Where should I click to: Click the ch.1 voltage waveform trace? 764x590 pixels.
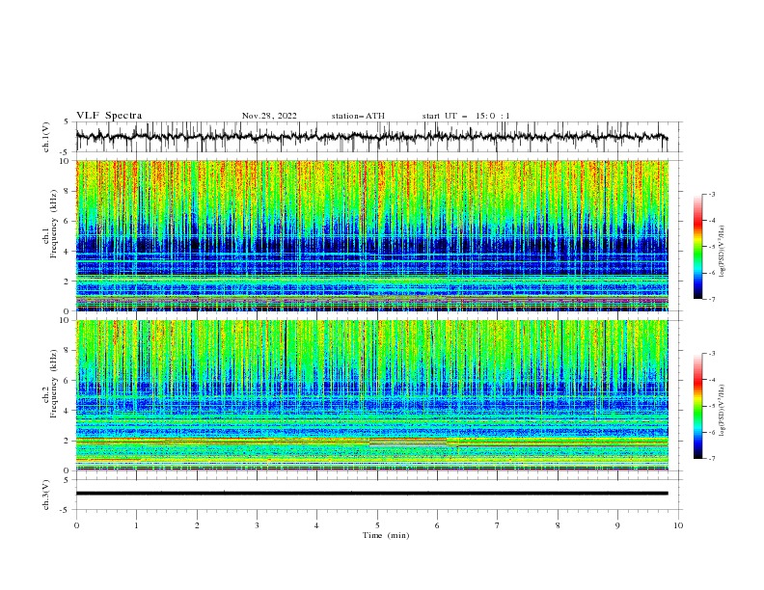(371, 137)
